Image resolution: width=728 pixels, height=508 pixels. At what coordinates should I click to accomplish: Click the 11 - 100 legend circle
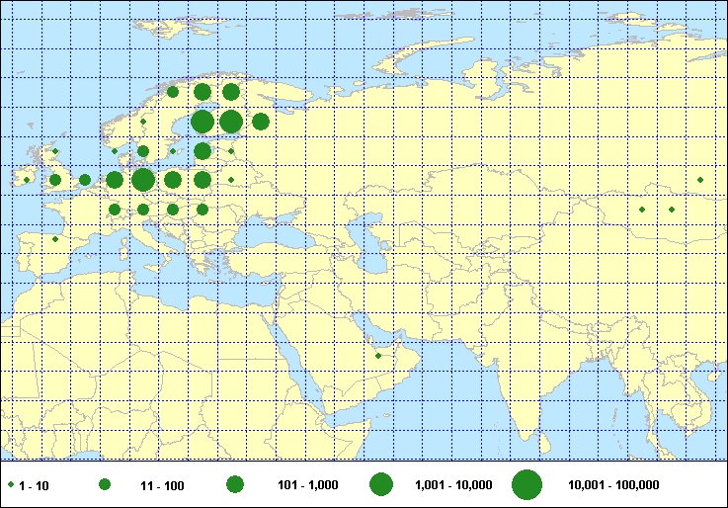[104, 485]
